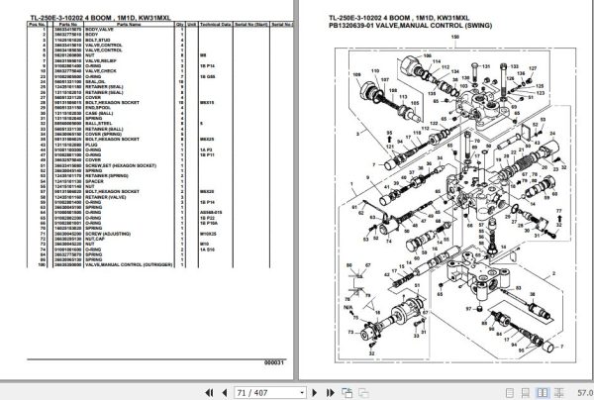Click callout 150 at top of diagram
This screenshot has width=594, height=400.
(x=455, y=37)
